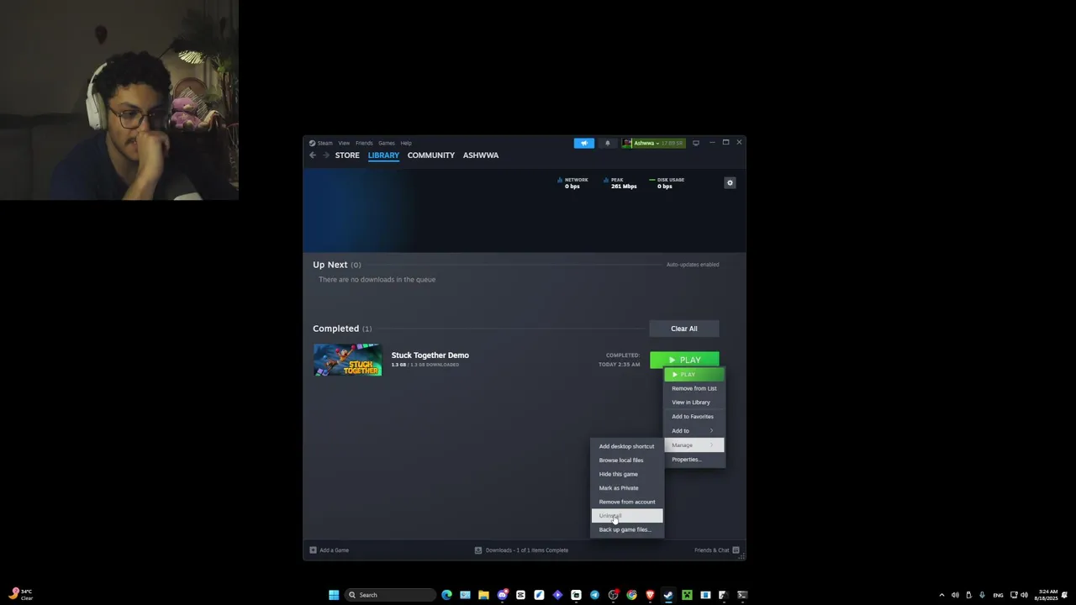Select Remove from account
1076x605 pixels.
tap(627, 502)
